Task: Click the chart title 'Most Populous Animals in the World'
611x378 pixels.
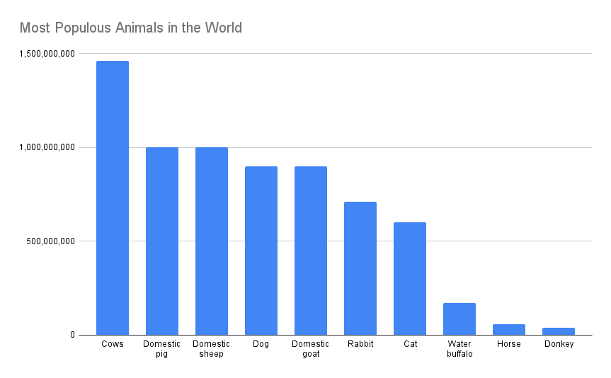Action: [x=130, y=28]
